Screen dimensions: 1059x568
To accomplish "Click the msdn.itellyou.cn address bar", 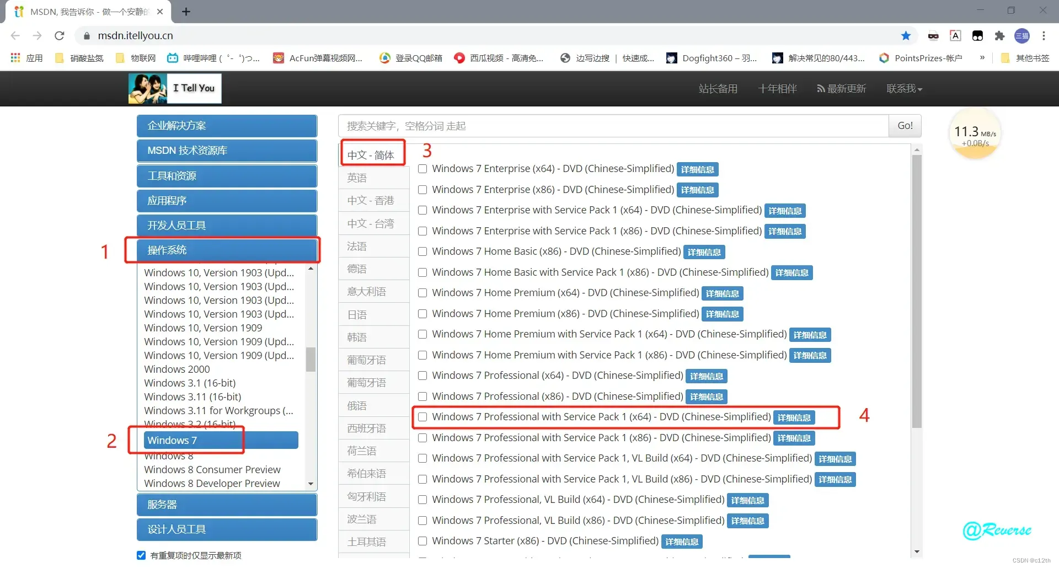I will point(494,36).
